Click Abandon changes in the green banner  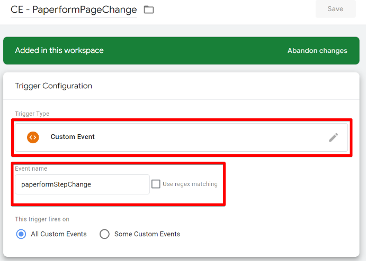pos(317,51)
